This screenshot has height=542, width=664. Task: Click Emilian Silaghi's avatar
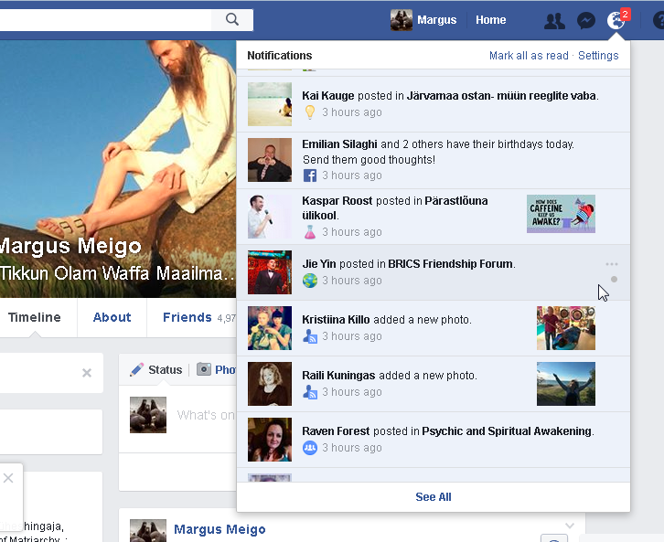point(270,160)
